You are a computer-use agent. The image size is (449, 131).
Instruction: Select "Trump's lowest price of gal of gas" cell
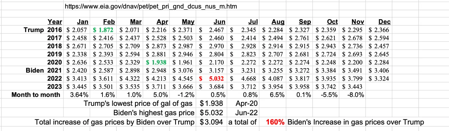coord(138,103)
